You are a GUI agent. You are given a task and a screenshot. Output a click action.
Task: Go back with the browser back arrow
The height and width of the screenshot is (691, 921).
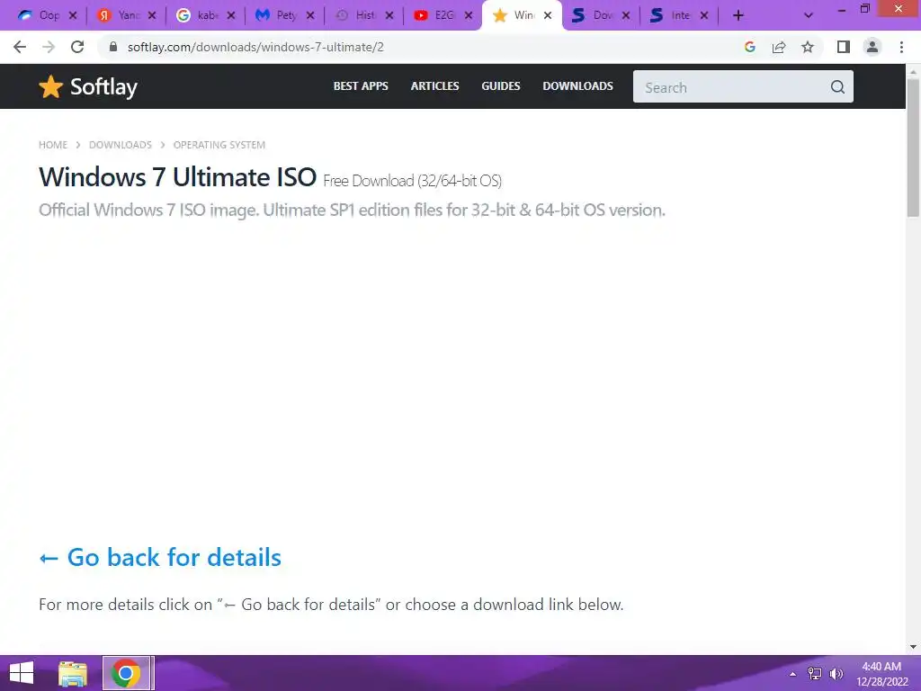[x=20, y=47]
